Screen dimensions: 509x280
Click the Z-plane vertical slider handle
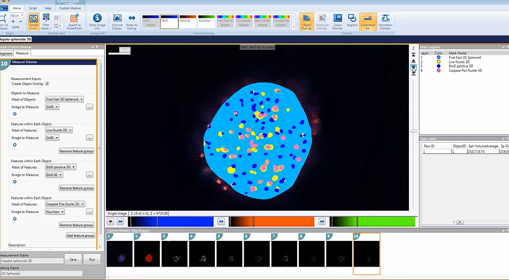click(414, 131)
